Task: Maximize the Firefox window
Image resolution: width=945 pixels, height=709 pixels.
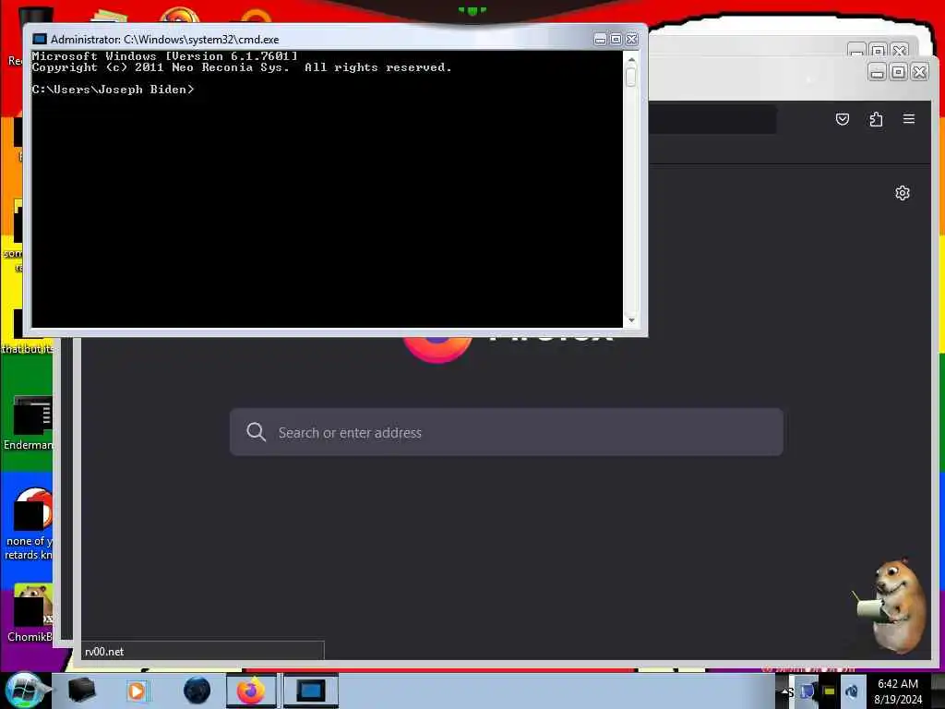Action: 898,72
